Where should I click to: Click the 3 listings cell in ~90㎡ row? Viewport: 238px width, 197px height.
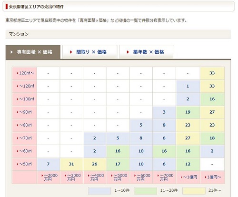point(164,112)
